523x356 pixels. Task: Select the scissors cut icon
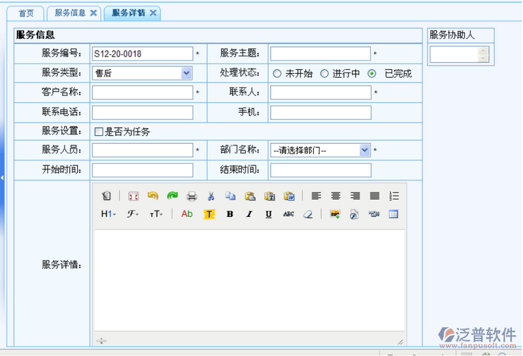click(x=211, y=196)
